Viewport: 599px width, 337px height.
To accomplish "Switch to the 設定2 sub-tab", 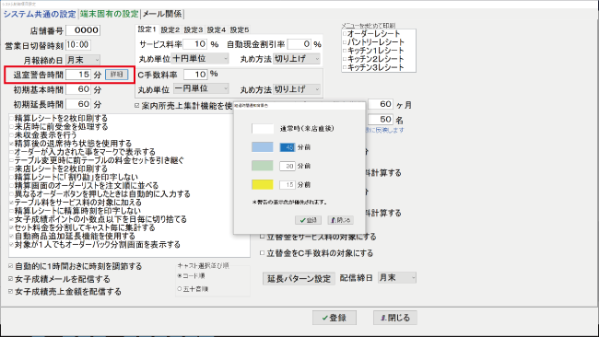I will [170, 29].
